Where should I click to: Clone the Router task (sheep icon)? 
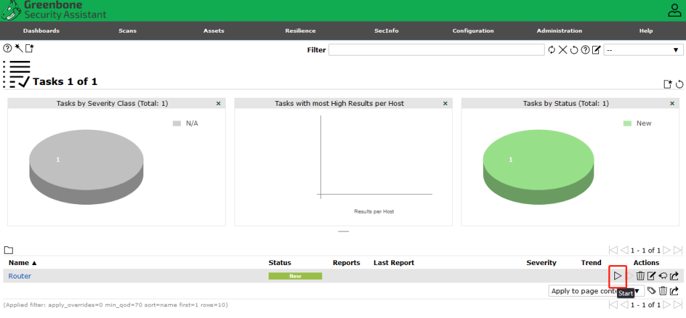click(x=663, y=276)
